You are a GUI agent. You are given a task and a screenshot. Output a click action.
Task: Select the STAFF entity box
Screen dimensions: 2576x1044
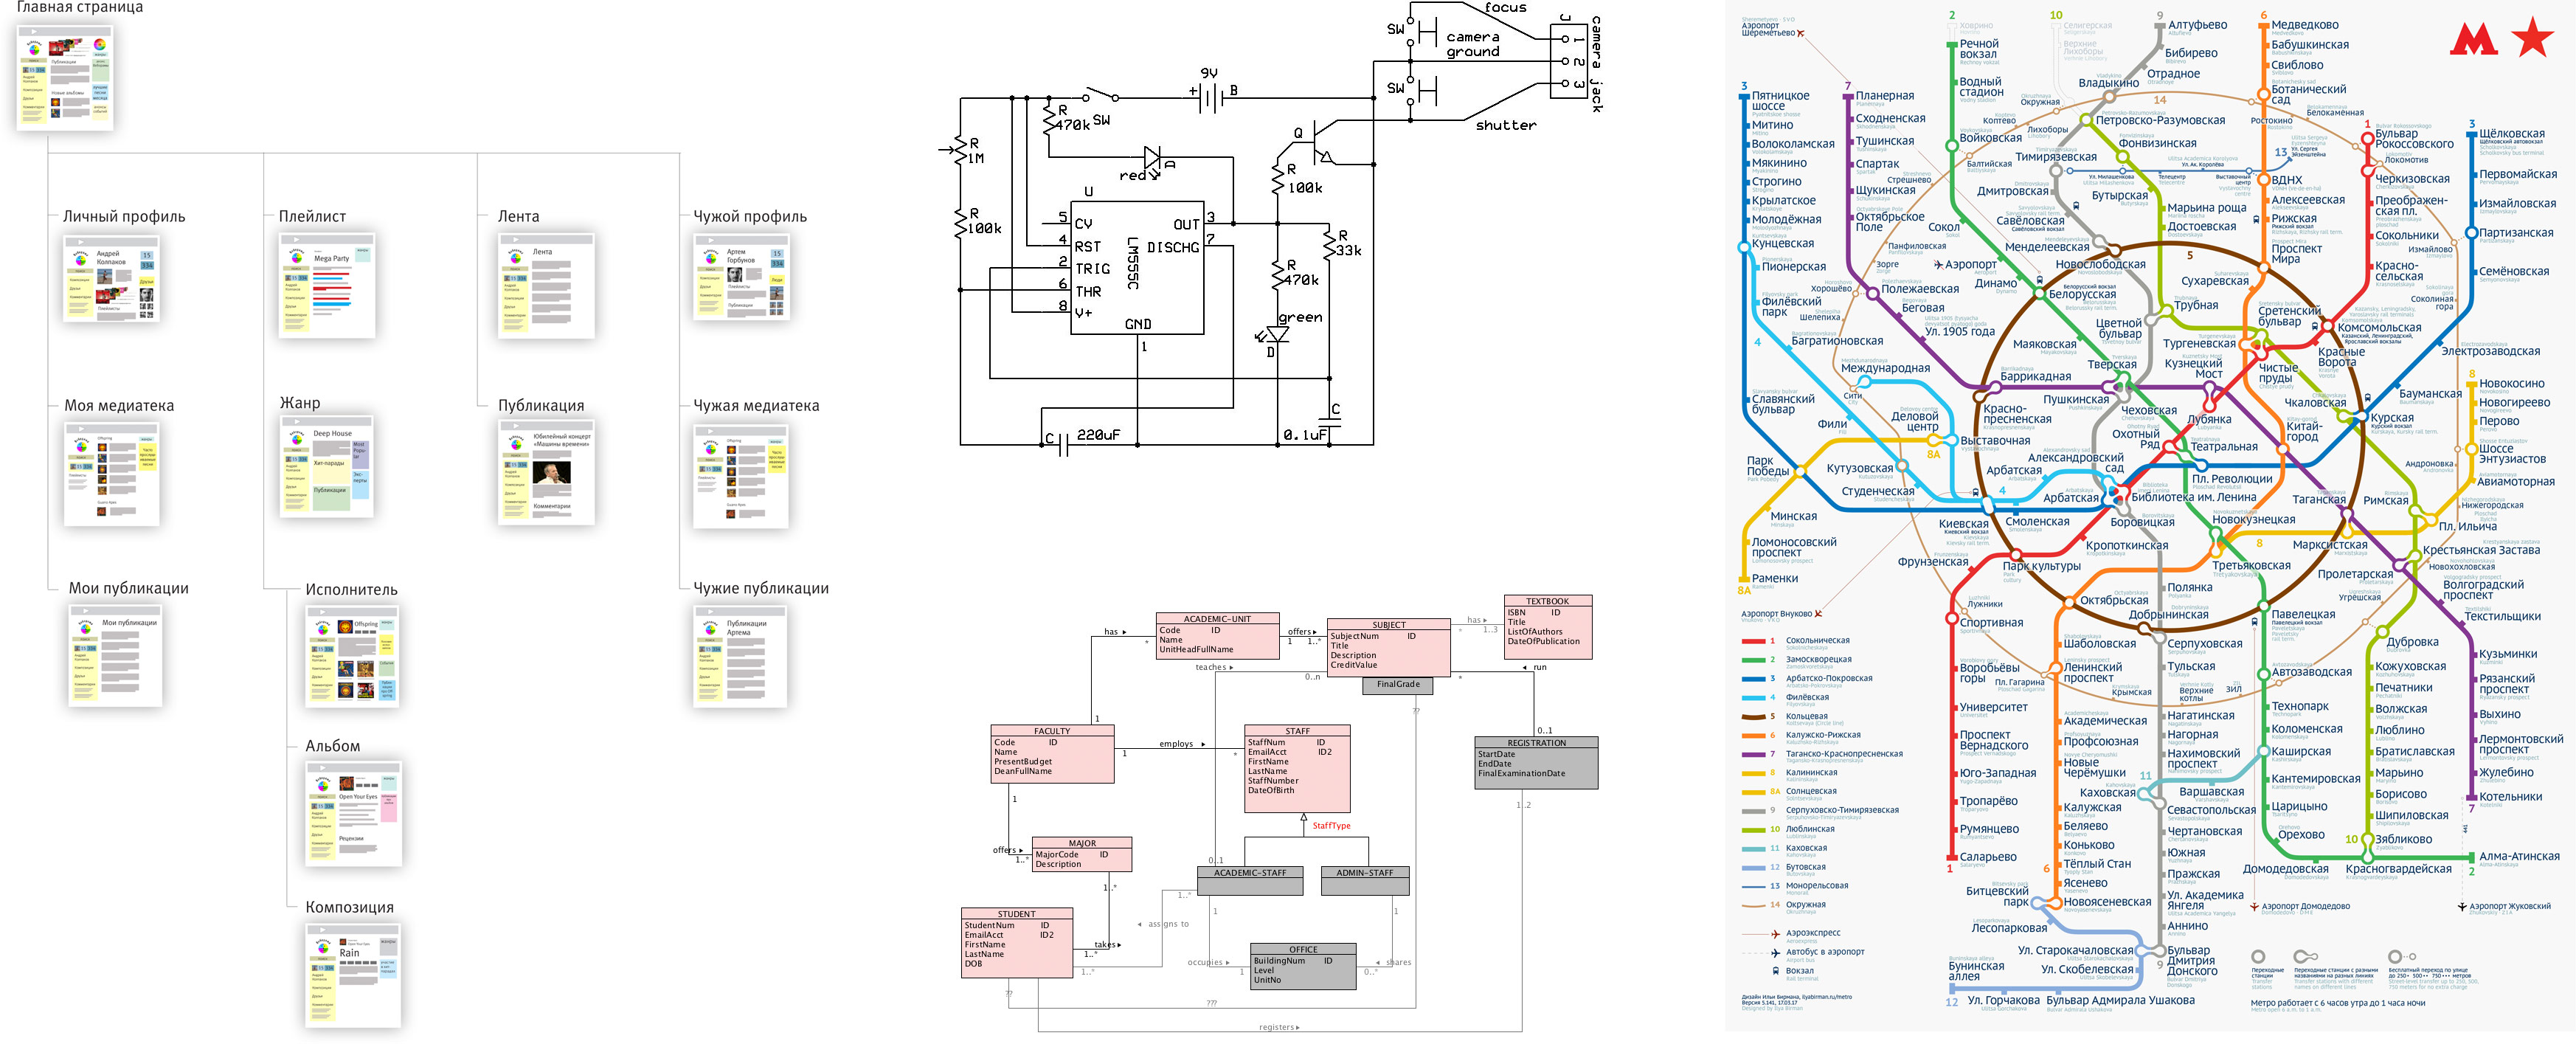click(x=1297, y=768)
